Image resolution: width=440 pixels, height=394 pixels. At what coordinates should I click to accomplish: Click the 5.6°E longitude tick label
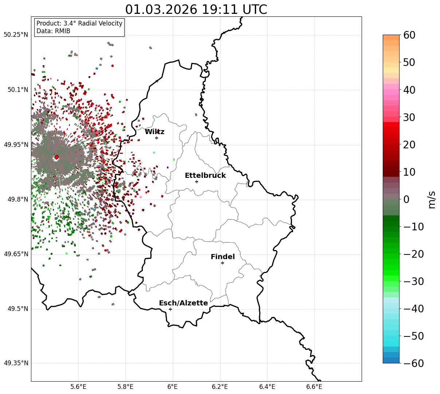[78, 387]
